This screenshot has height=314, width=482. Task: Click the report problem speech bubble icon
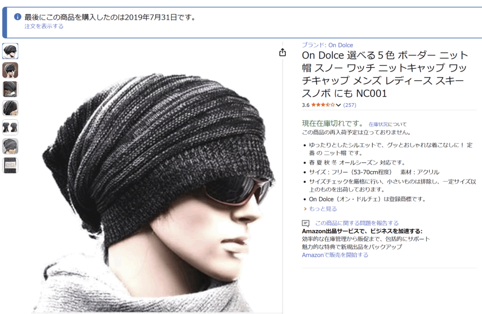tap(305, 223)
